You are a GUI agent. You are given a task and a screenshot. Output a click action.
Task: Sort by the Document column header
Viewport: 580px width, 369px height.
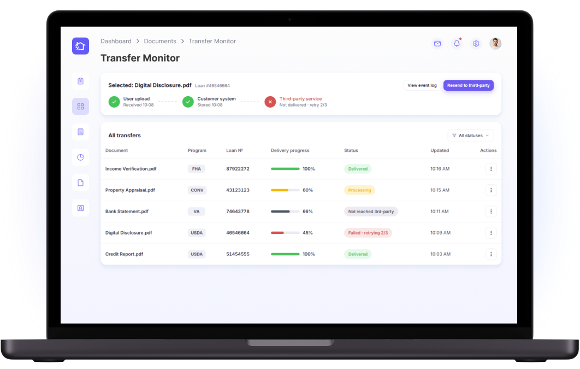(116, 151)
